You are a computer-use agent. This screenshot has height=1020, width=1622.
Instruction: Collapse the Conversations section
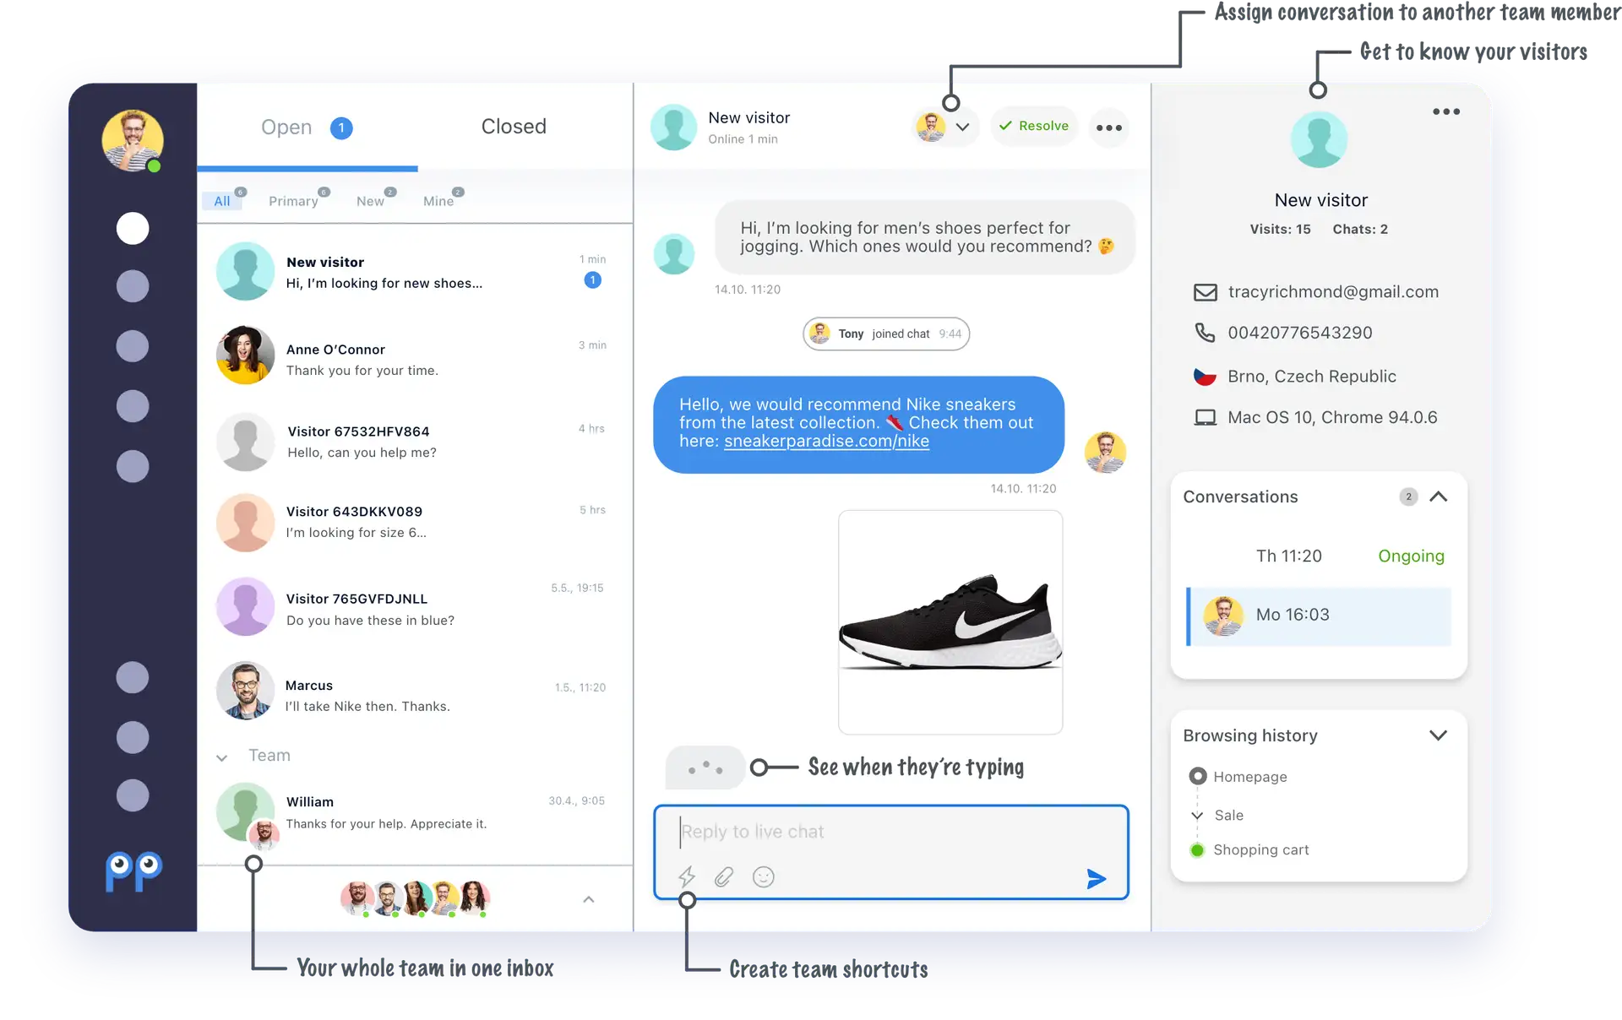pos(1439,496)
